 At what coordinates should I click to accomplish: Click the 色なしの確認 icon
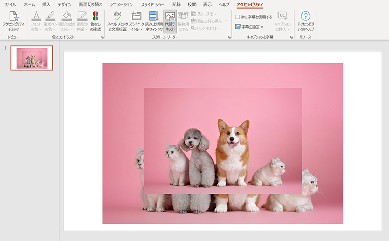pyautogui.click(x=95, y=21)
